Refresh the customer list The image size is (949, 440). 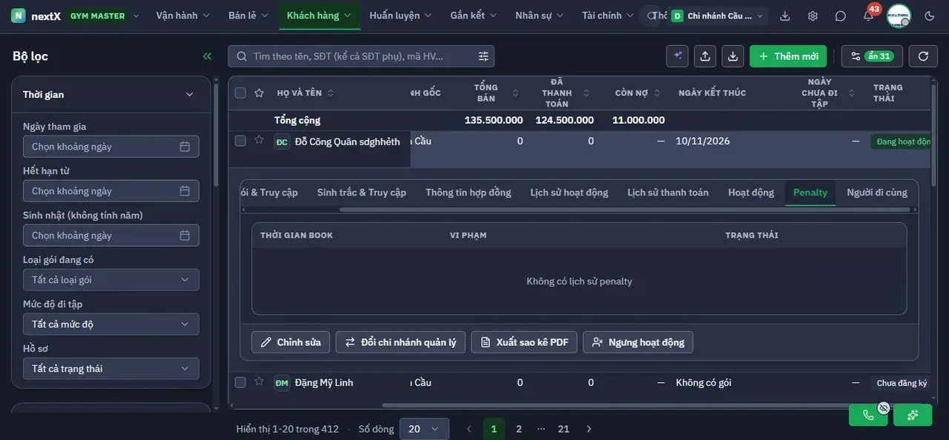tap(923, 56)
